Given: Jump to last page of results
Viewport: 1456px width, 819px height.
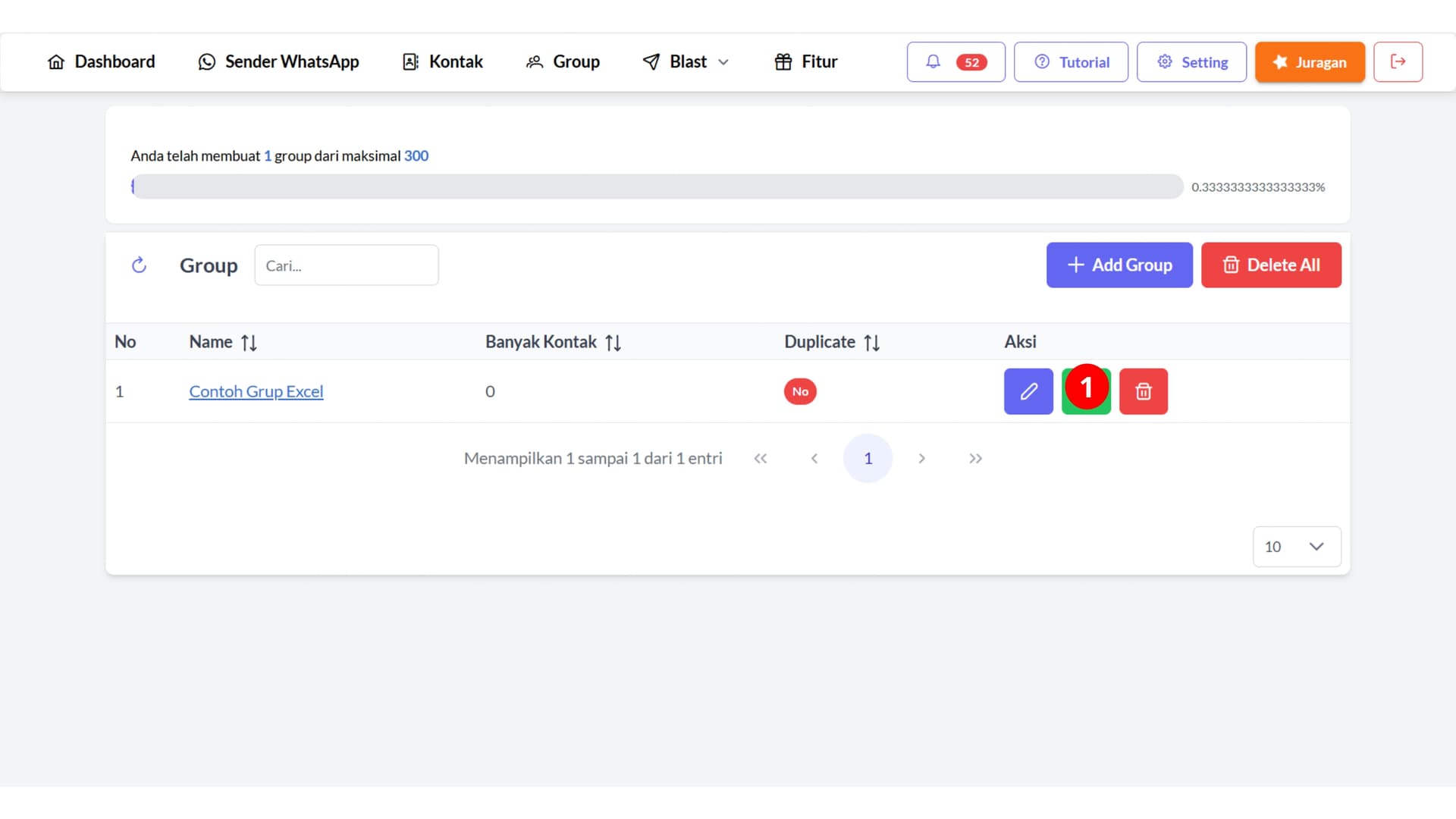Looking at the screenshot, I should [x=975, y=459].
